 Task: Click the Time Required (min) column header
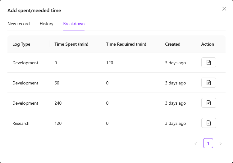point(126,44)
